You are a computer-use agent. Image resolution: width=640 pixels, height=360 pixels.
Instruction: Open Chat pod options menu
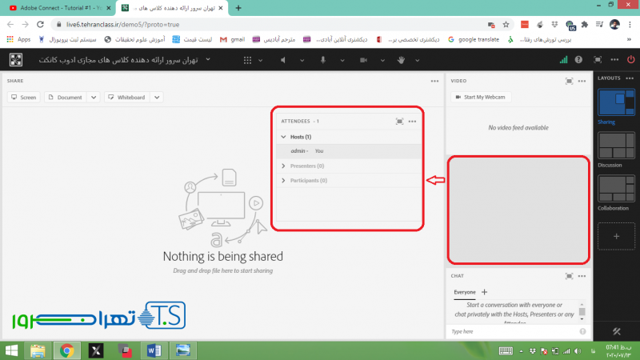[x=584, y=276]
